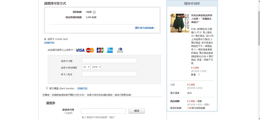260x120 pixels.
Task: Click the product title in cart summary
Action: pos(202,18)
